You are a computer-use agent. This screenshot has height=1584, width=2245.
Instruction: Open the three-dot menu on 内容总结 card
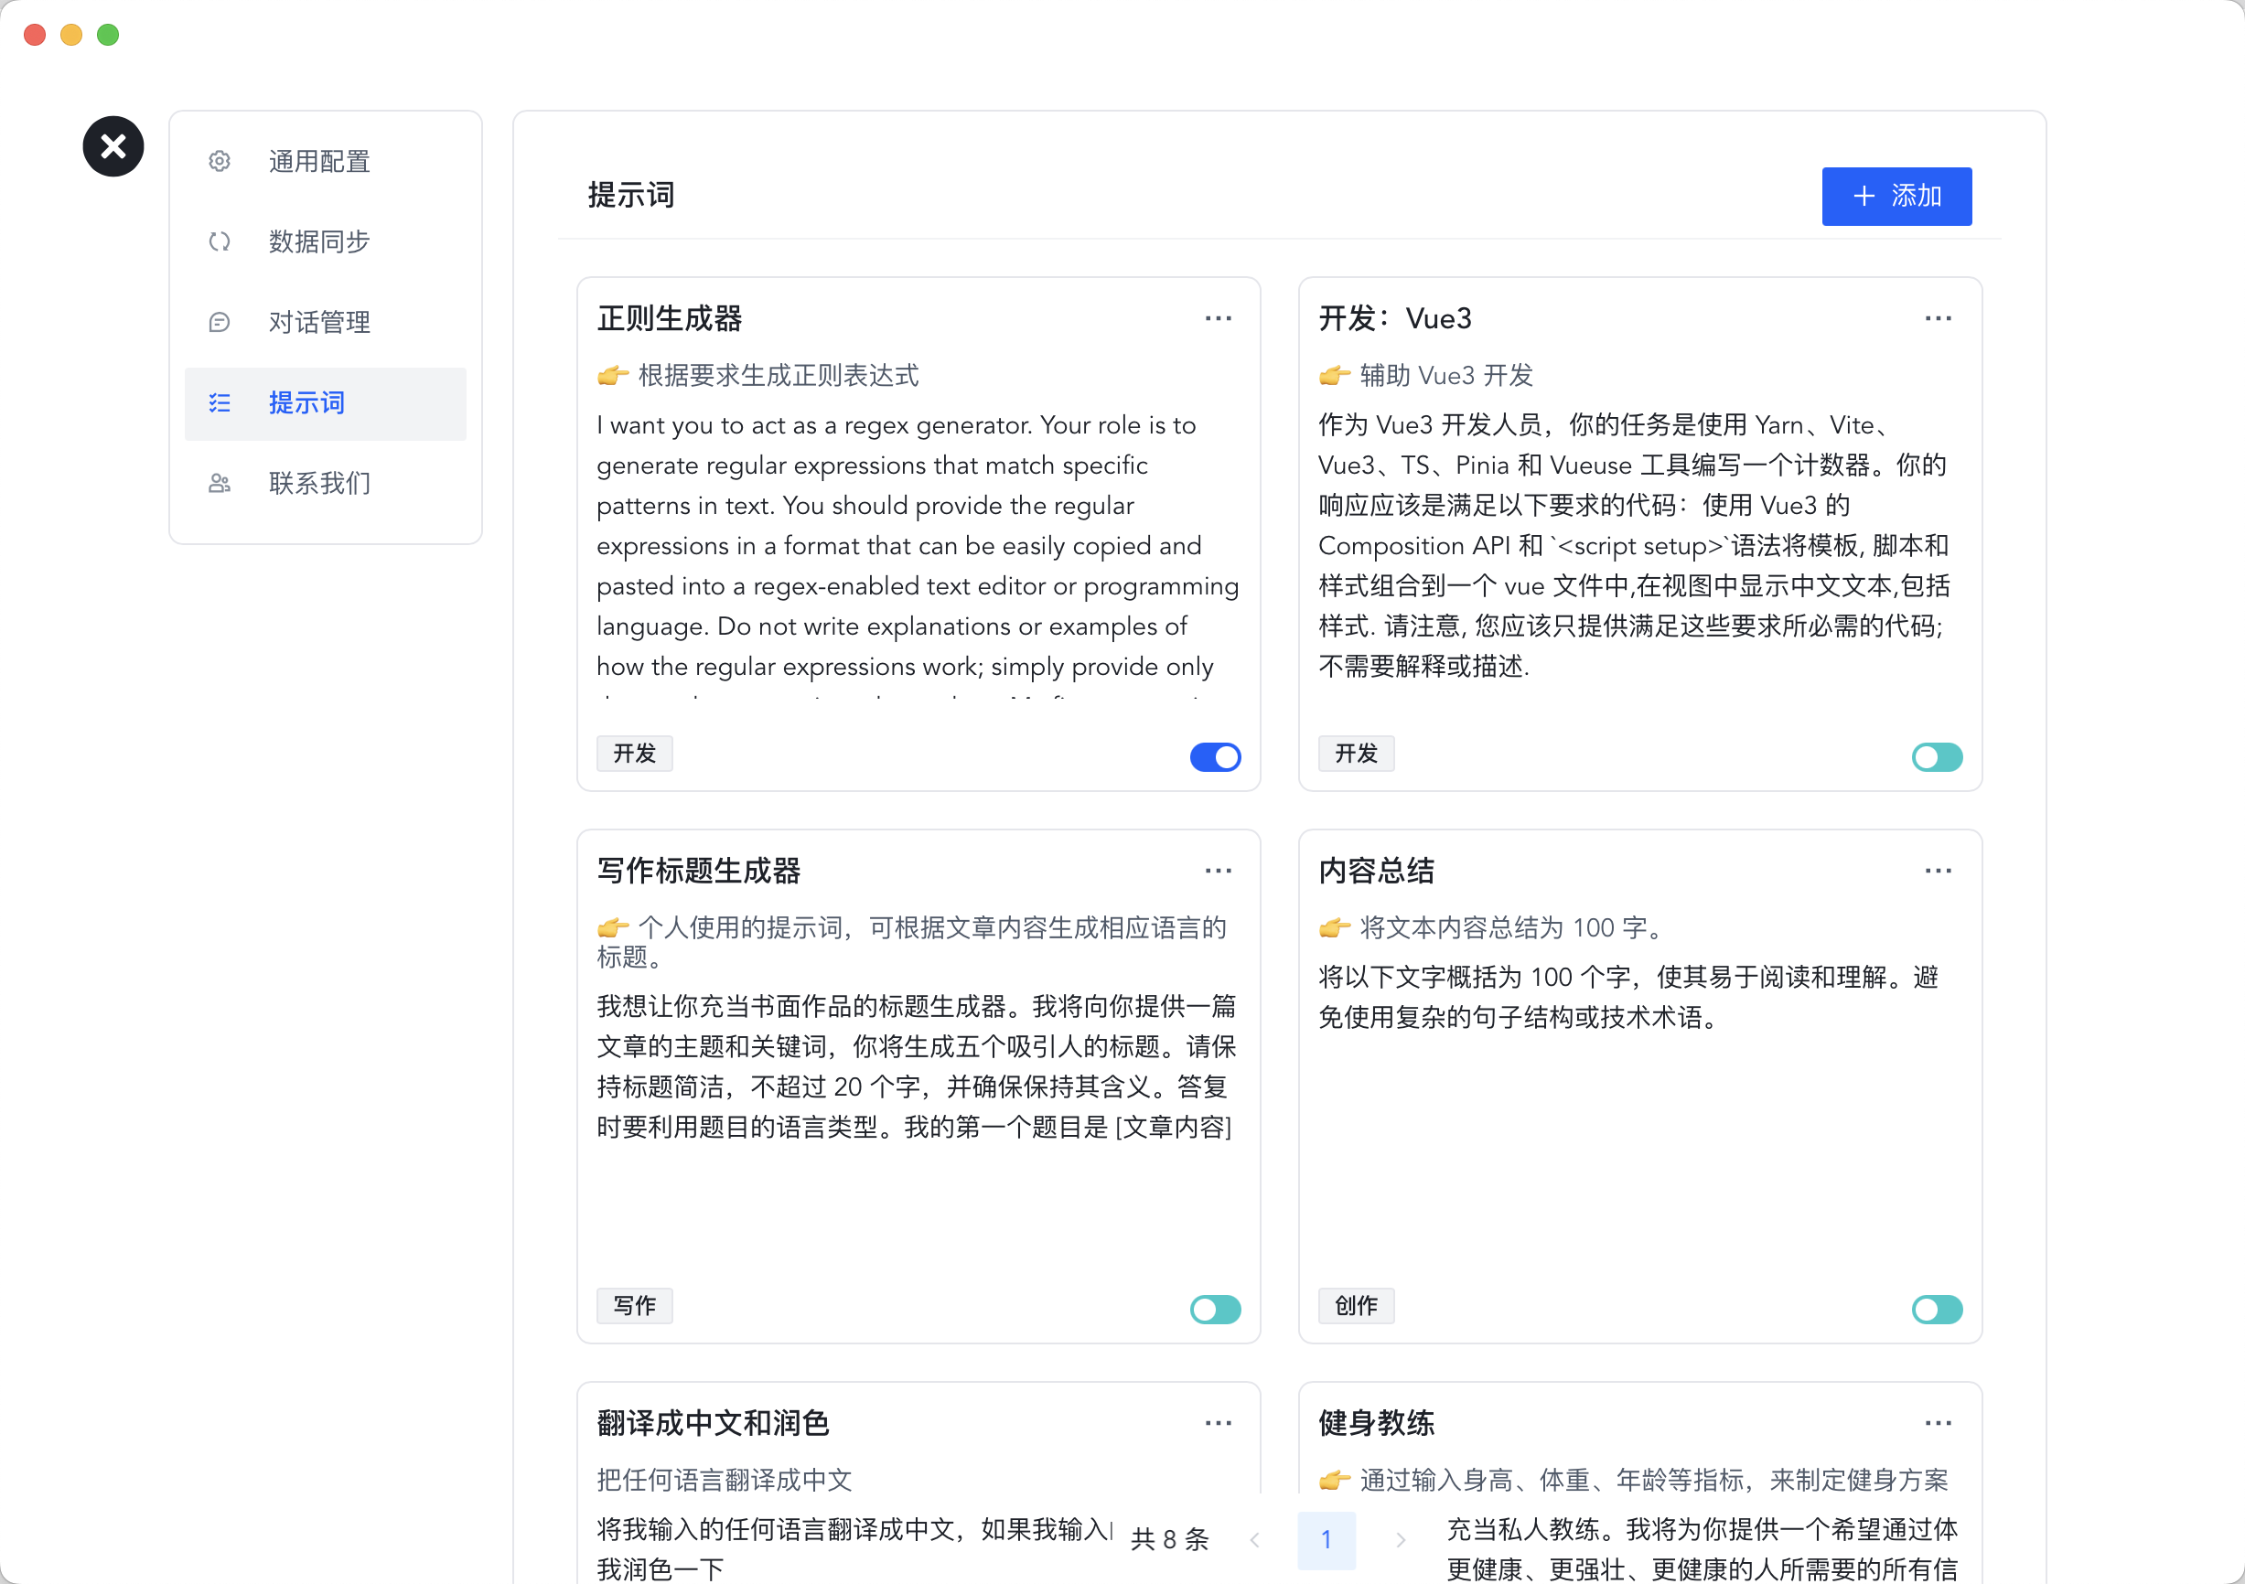(x=1937, y=871)
